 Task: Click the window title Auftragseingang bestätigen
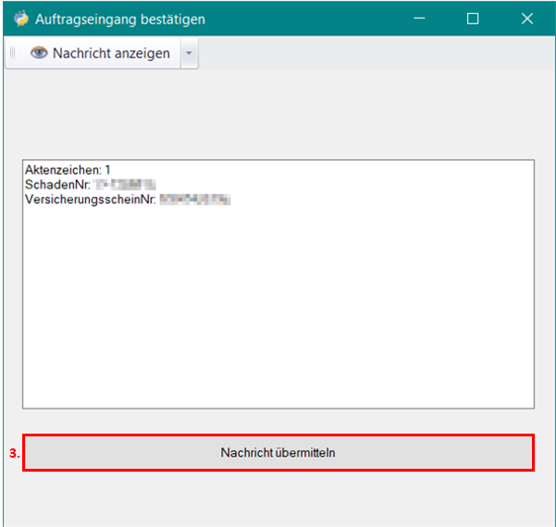pos(120,18)
